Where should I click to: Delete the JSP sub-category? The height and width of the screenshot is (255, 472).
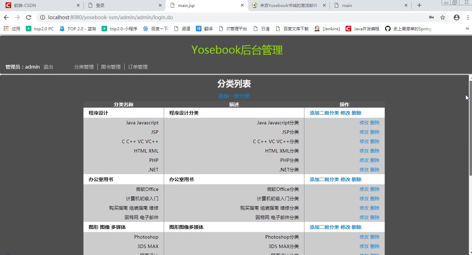(375, 132)
